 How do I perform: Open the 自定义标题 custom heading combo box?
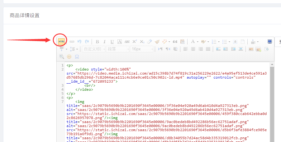coord(94,49)
